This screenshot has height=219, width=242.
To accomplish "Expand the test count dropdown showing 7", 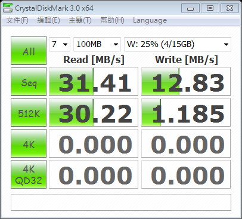I will click(60, 44).
